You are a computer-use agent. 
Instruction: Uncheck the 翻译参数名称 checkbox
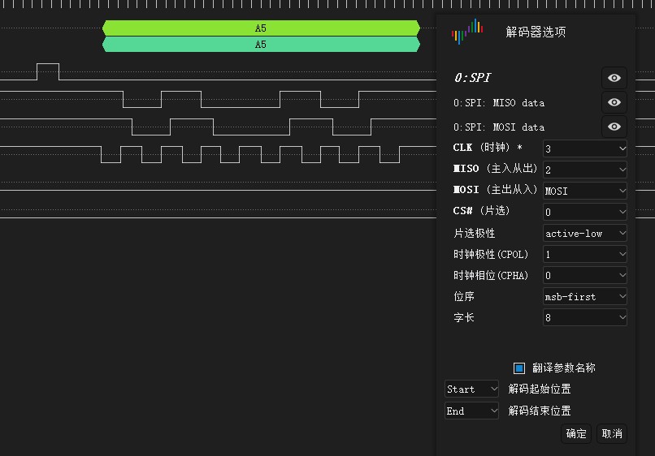519,368
